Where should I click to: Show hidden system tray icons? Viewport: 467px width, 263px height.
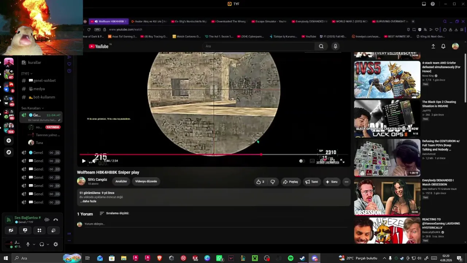(384, 258)
